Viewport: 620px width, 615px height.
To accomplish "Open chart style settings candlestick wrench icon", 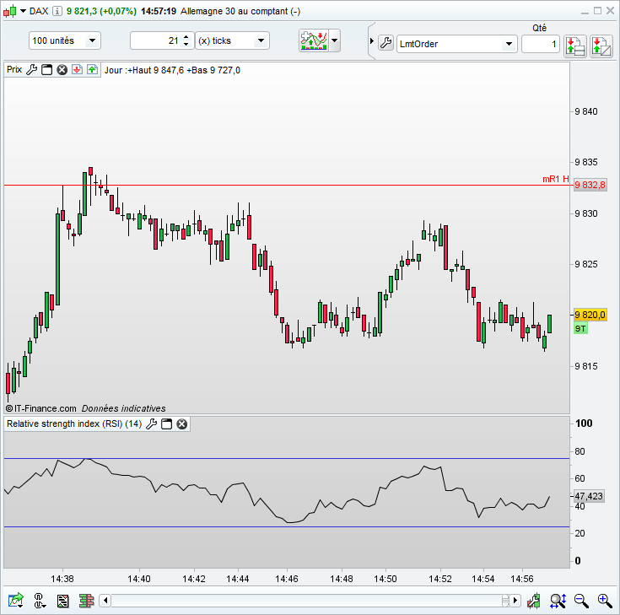I will pos(534,602).
